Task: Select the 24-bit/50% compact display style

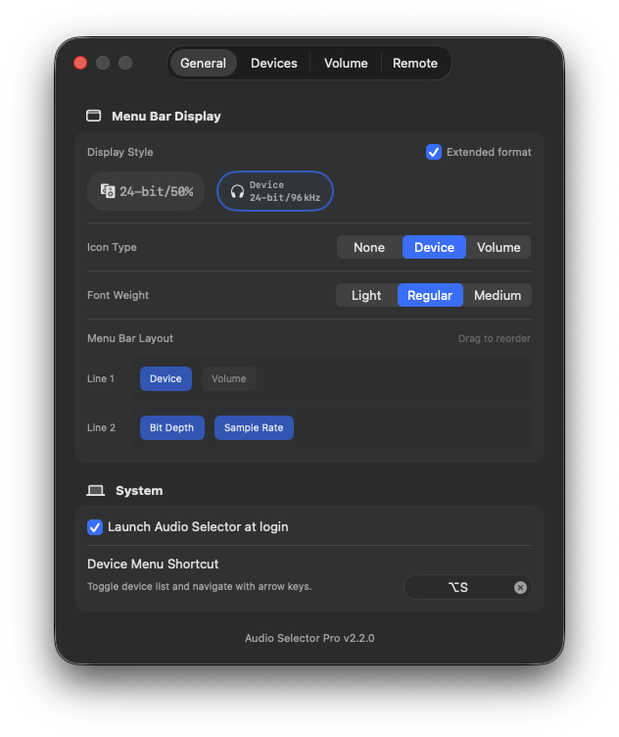Action: (146, 191)
